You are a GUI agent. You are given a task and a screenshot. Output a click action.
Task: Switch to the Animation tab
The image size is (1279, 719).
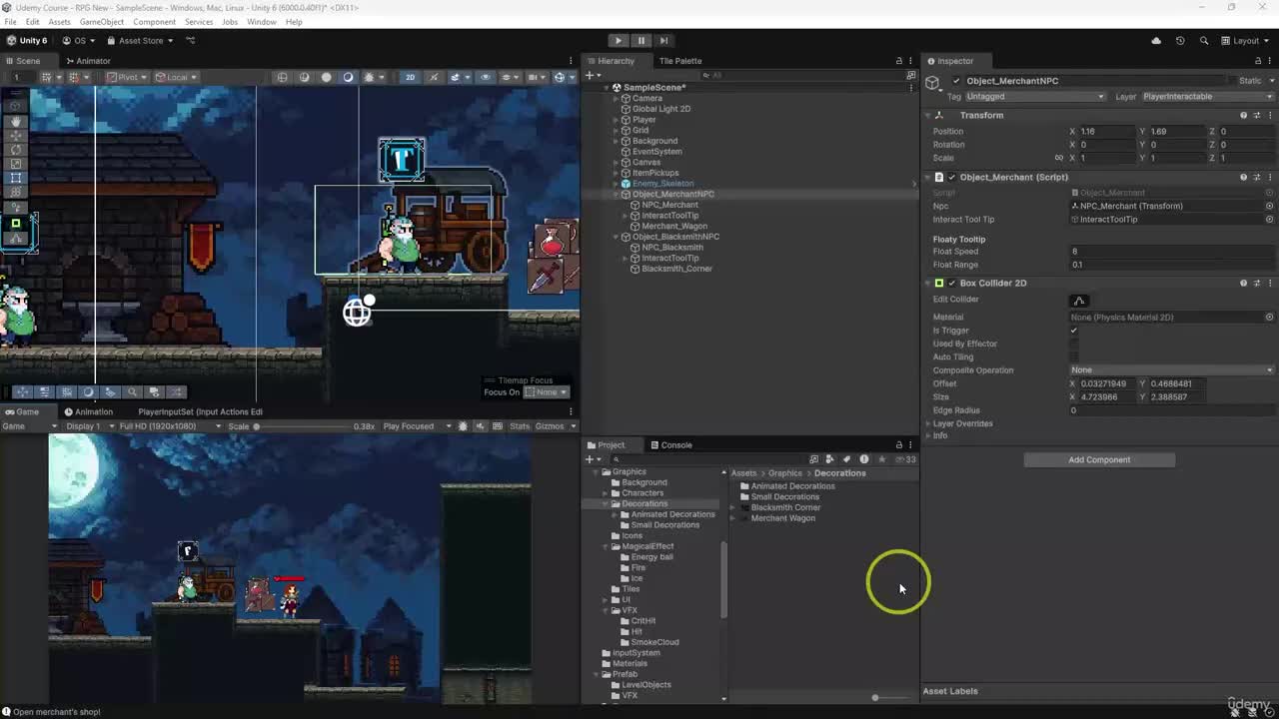click(x=89, y=411)
